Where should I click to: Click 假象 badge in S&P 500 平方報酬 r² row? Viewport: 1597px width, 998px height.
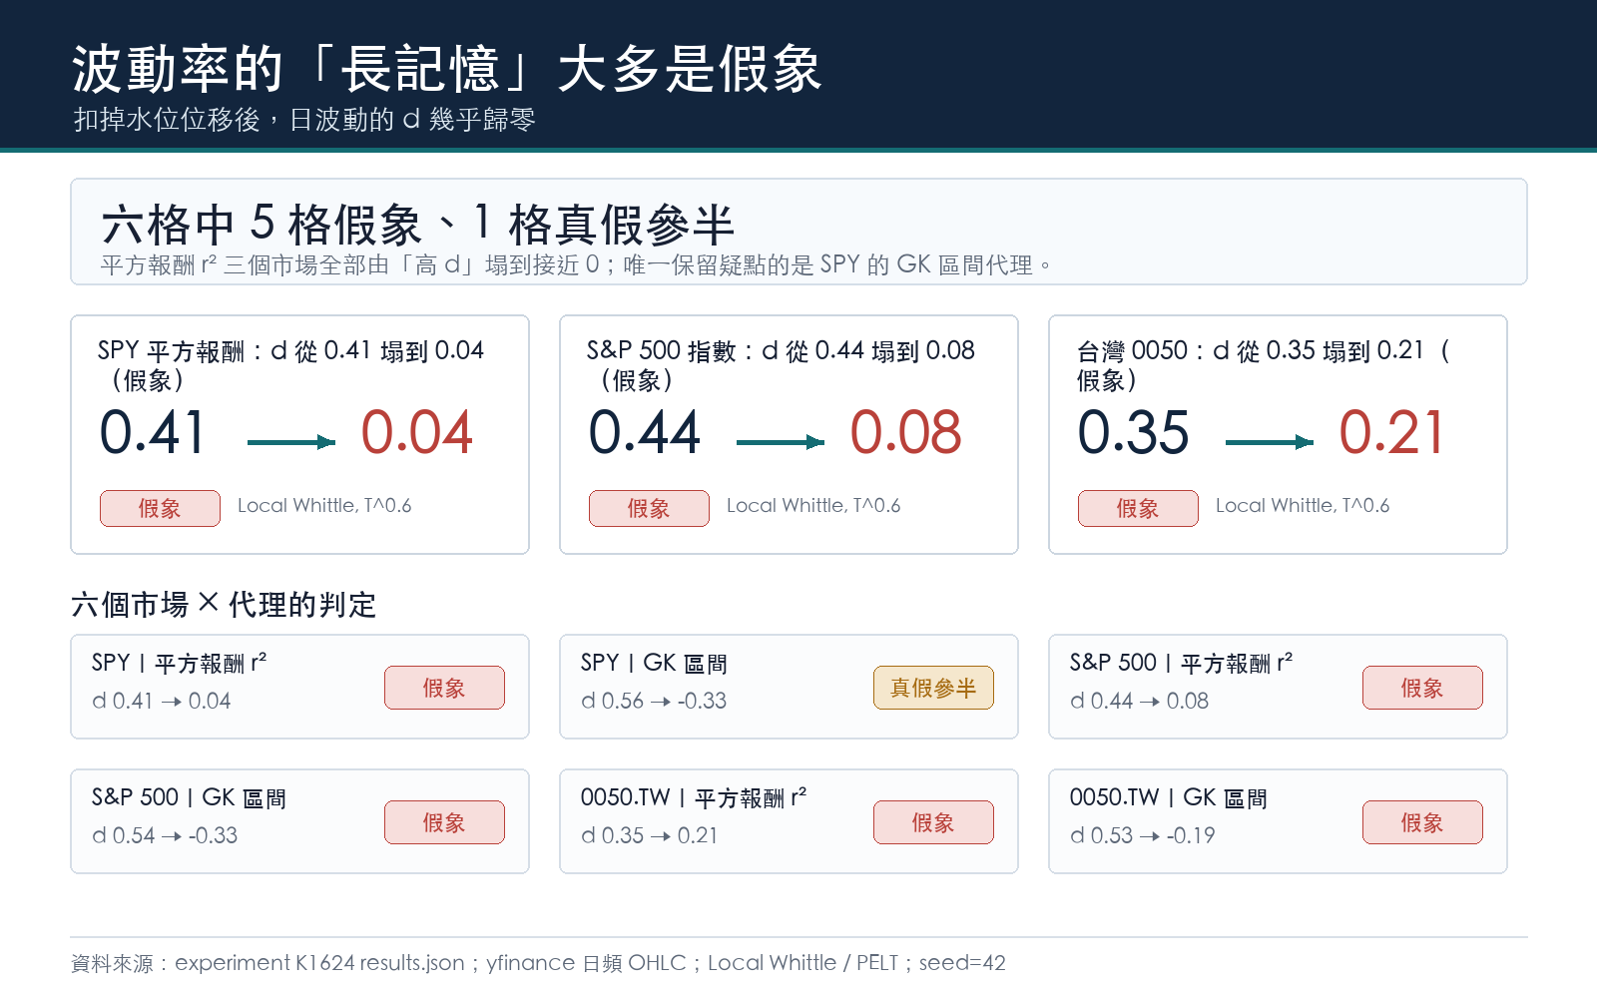click(1422, 688)
